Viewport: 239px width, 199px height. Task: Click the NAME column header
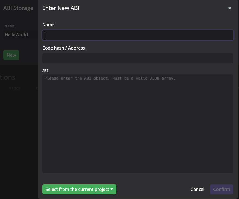pos(10,26)
